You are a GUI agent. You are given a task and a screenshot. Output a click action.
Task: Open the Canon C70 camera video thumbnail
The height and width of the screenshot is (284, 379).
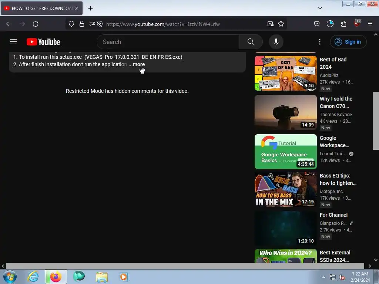click(x=286, y=112)
